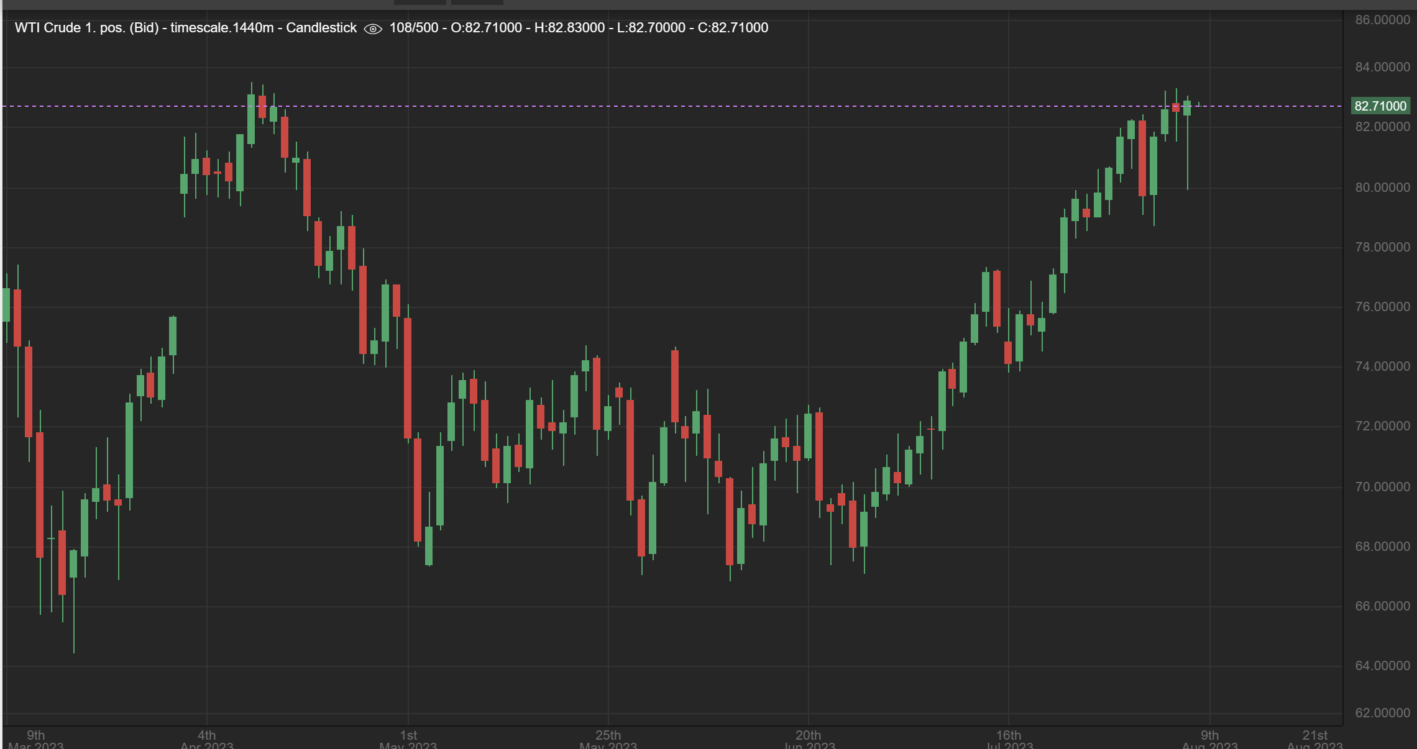Click the green 82.71000 current price tag

click(x=1380, y=106)
